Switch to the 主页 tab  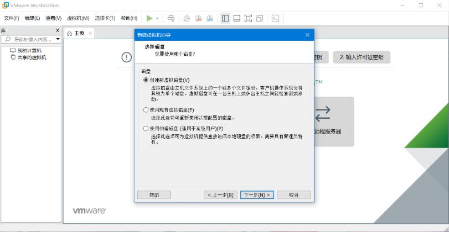(79, 34)
